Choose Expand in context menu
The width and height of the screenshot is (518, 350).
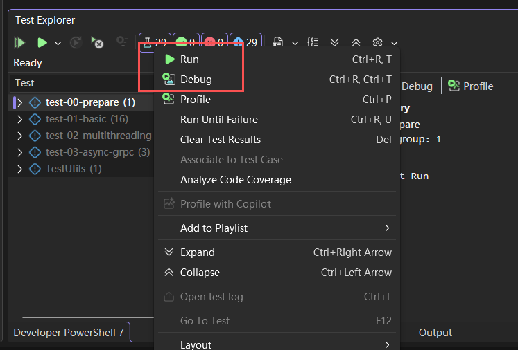[277, 252]
